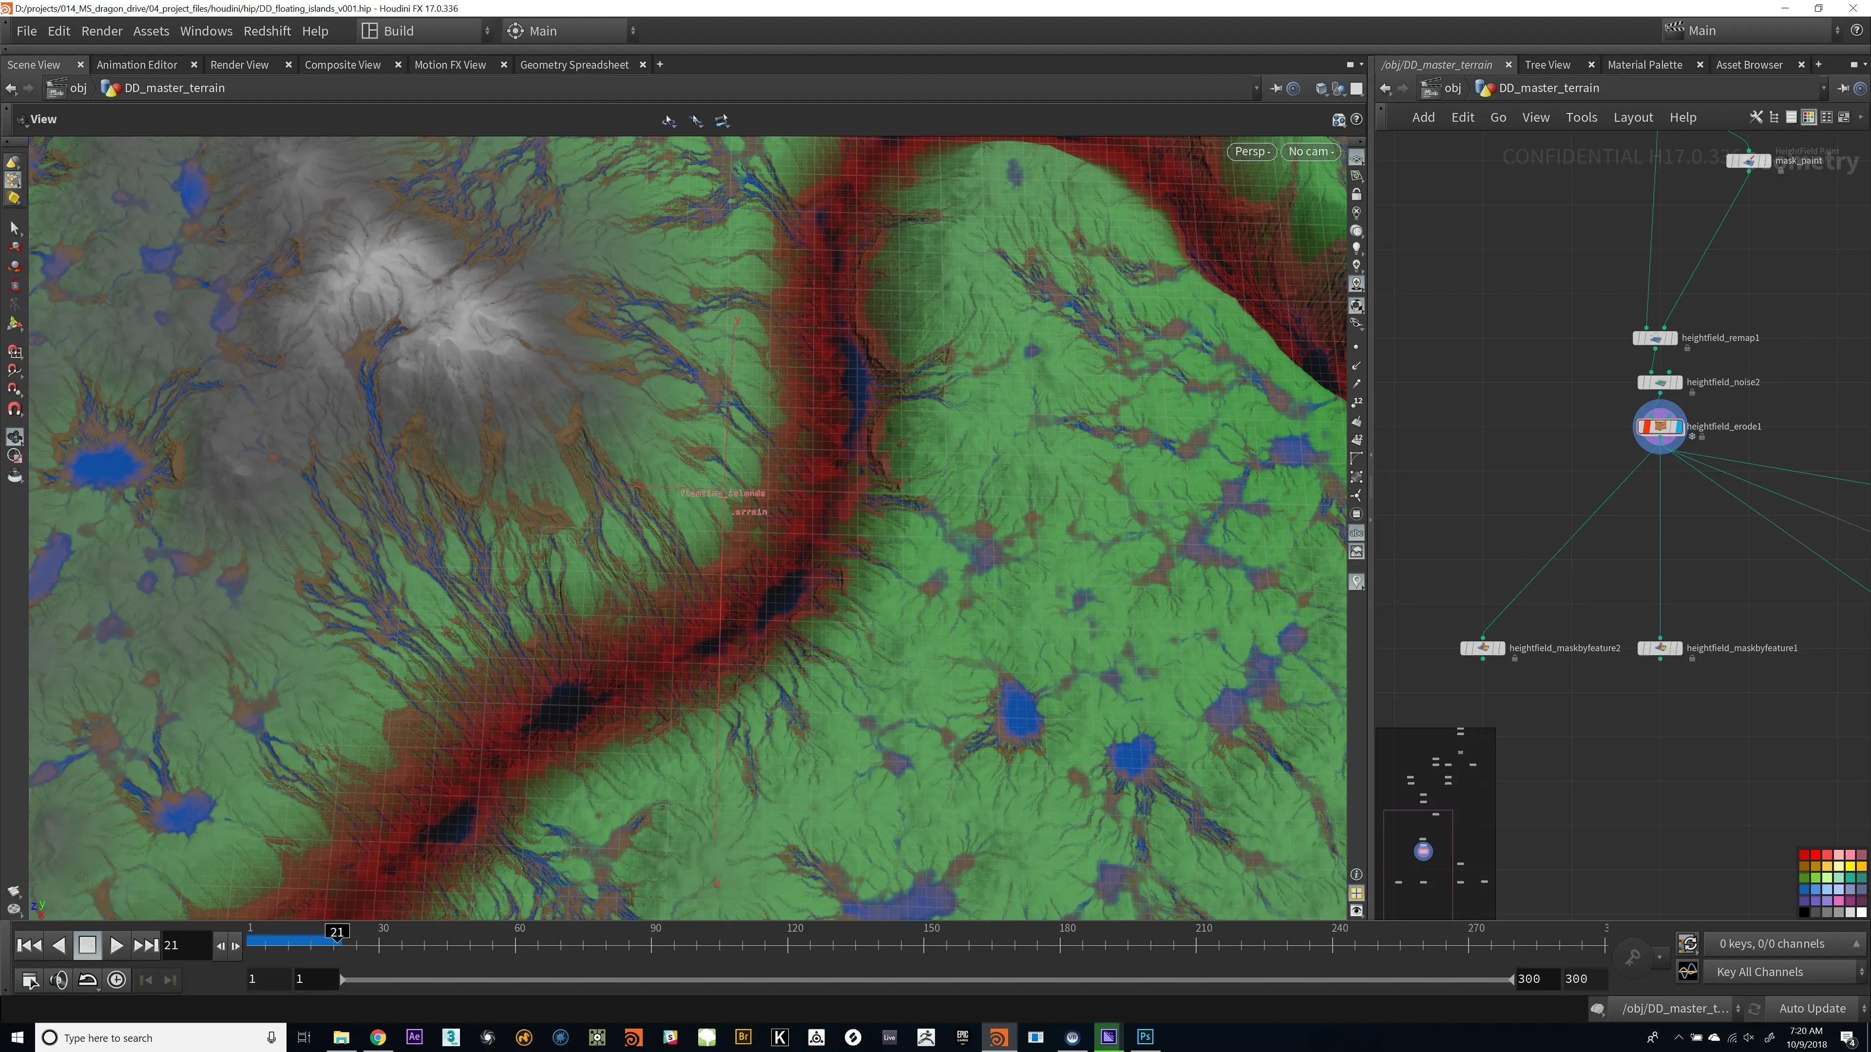
Task: Toggle background image display icon
Action: pos(1356,552)
